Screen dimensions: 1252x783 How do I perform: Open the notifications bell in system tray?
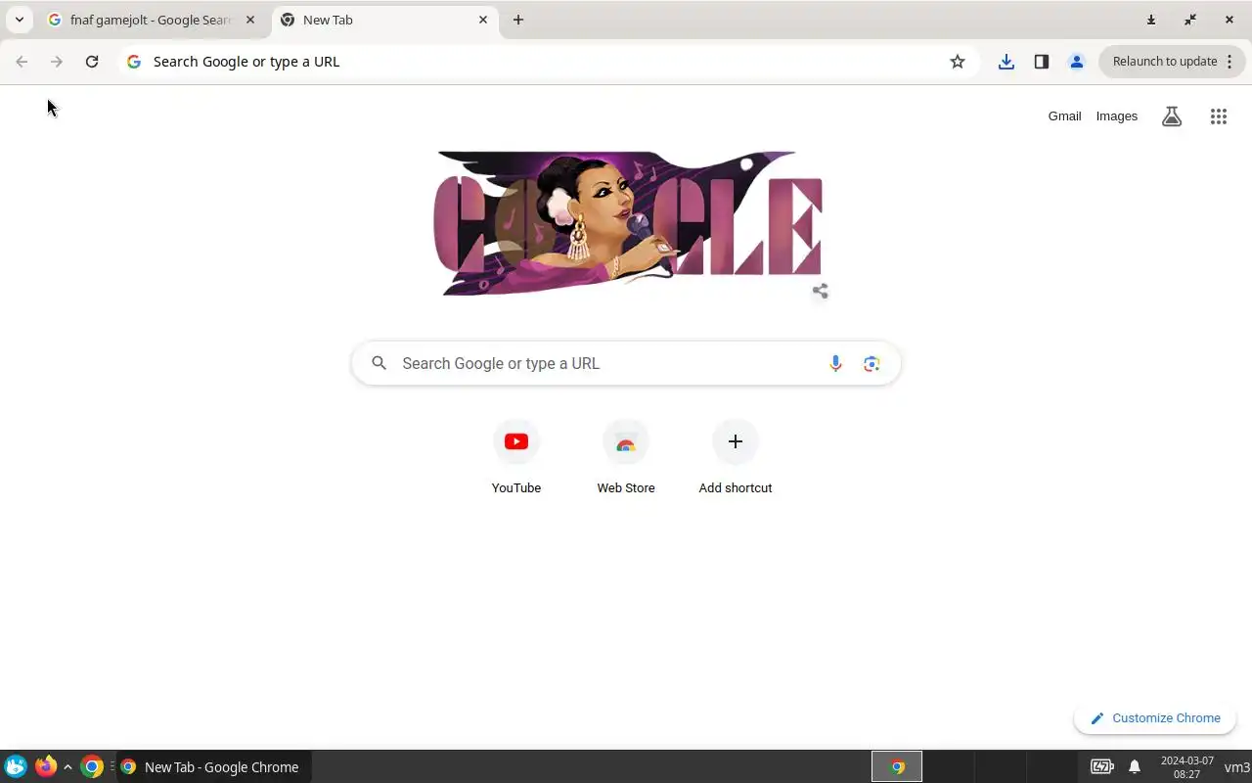click(x=1135, y=766)
